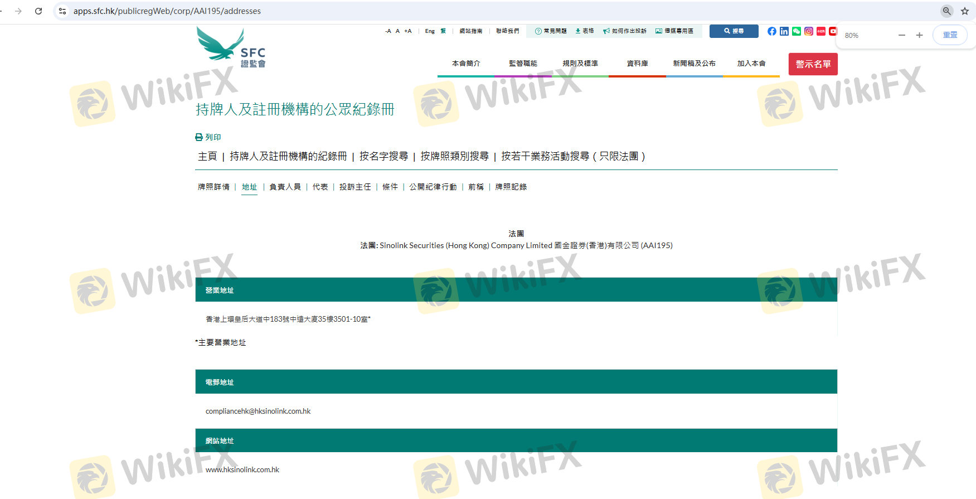976x499 pixels.
Task: Click the zoom magnifier icon in address bar
Action: click(x=947, y=11)
